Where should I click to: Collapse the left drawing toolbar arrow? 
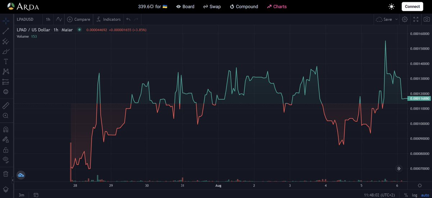(13, 180)
